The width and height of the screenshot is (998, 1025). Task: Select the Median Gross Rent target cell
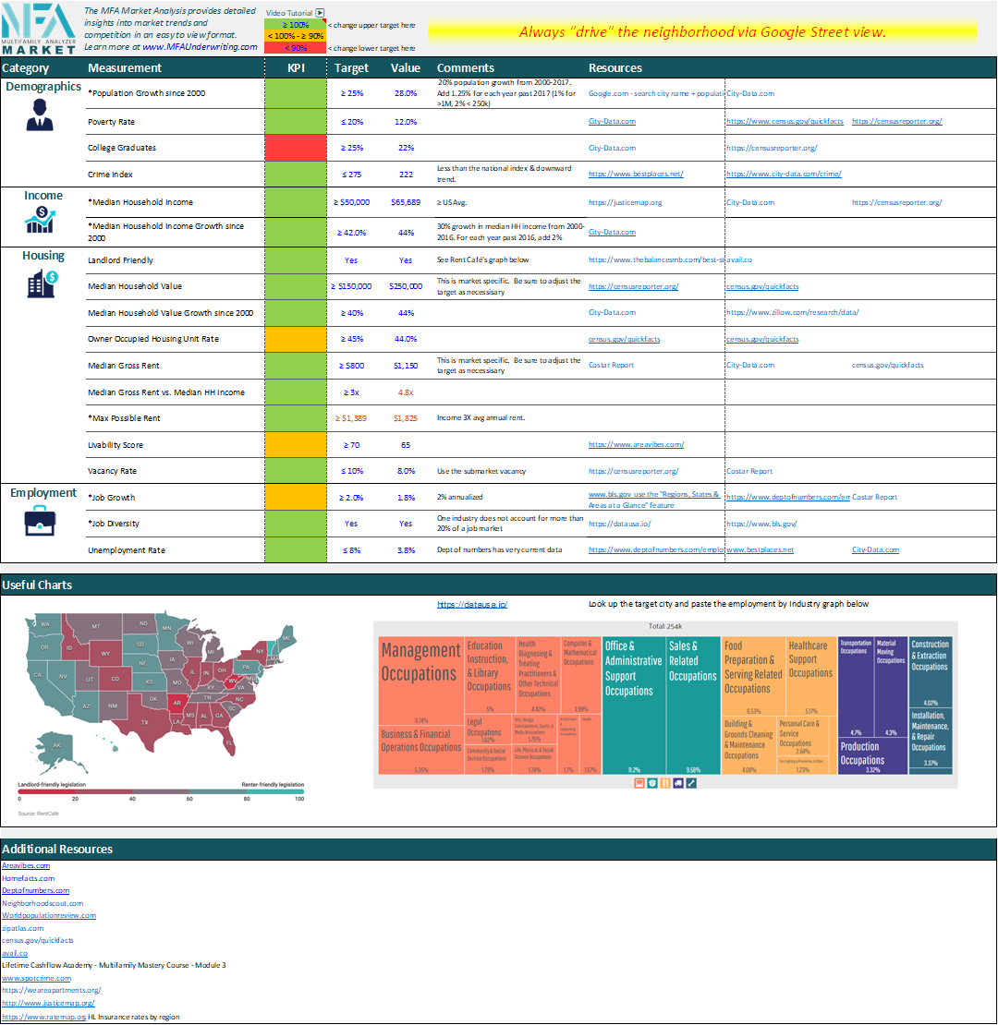(x=351, y=366)
